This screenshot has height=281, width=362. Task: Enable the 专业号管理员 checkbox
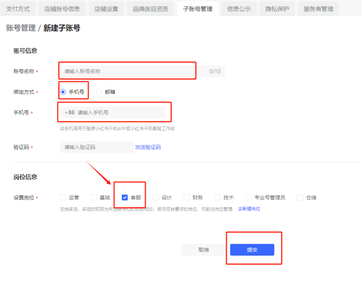(248, 197)
